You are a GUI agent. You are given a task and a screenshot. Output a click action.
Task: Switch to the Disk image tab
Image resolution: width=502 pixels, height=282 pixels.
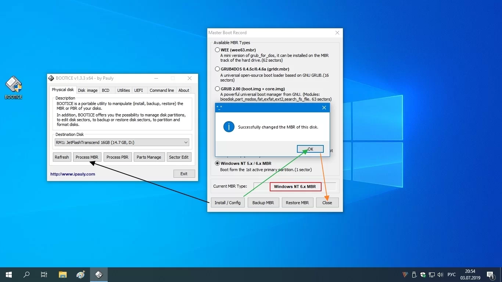87,90
